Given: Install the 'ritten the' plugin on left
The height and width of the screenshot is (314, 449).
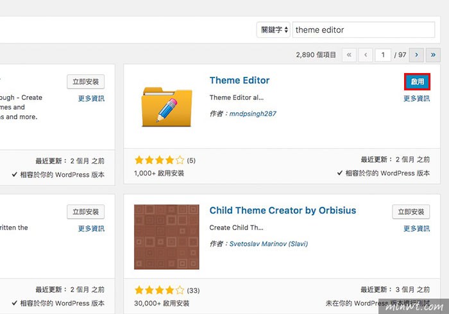Looking at the screenshot, I should click(x=85, y=212).
